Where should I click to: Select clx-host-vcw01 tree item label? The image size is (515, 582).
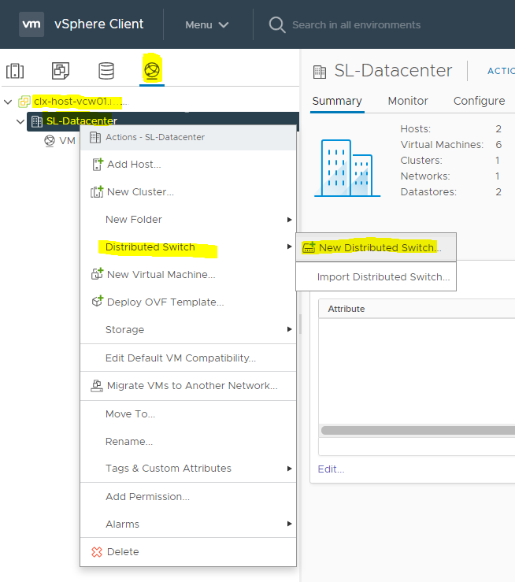[x=80, y=102]
